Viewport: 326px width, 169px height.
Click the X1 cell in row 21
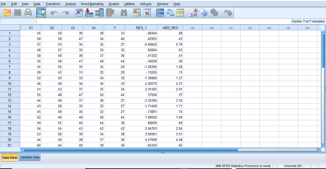[x=31, y=145]
